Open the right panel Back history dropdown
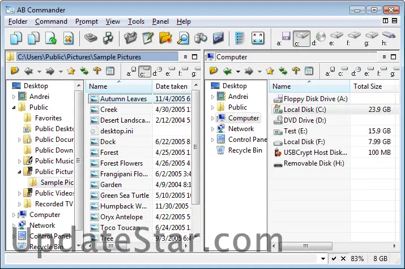The width and height of the screenshot is (405, 269). pos(238,71)
